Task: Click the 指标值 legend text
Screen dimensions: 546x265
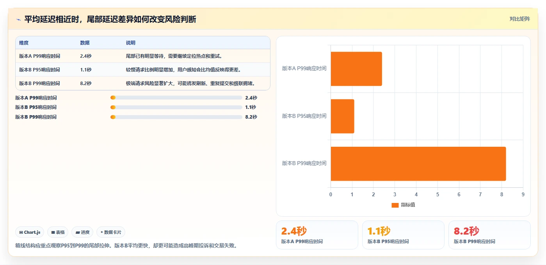Action: coord(408,205)
